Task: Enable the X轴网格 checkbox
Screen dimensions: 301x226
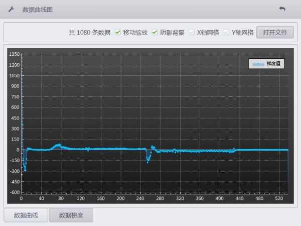Action: pyautogui.click(x=192, y=32)
